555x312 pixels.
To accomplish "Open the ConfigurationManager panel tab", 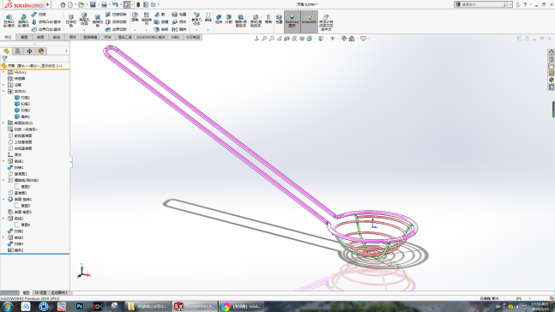I will click(29, 51).
